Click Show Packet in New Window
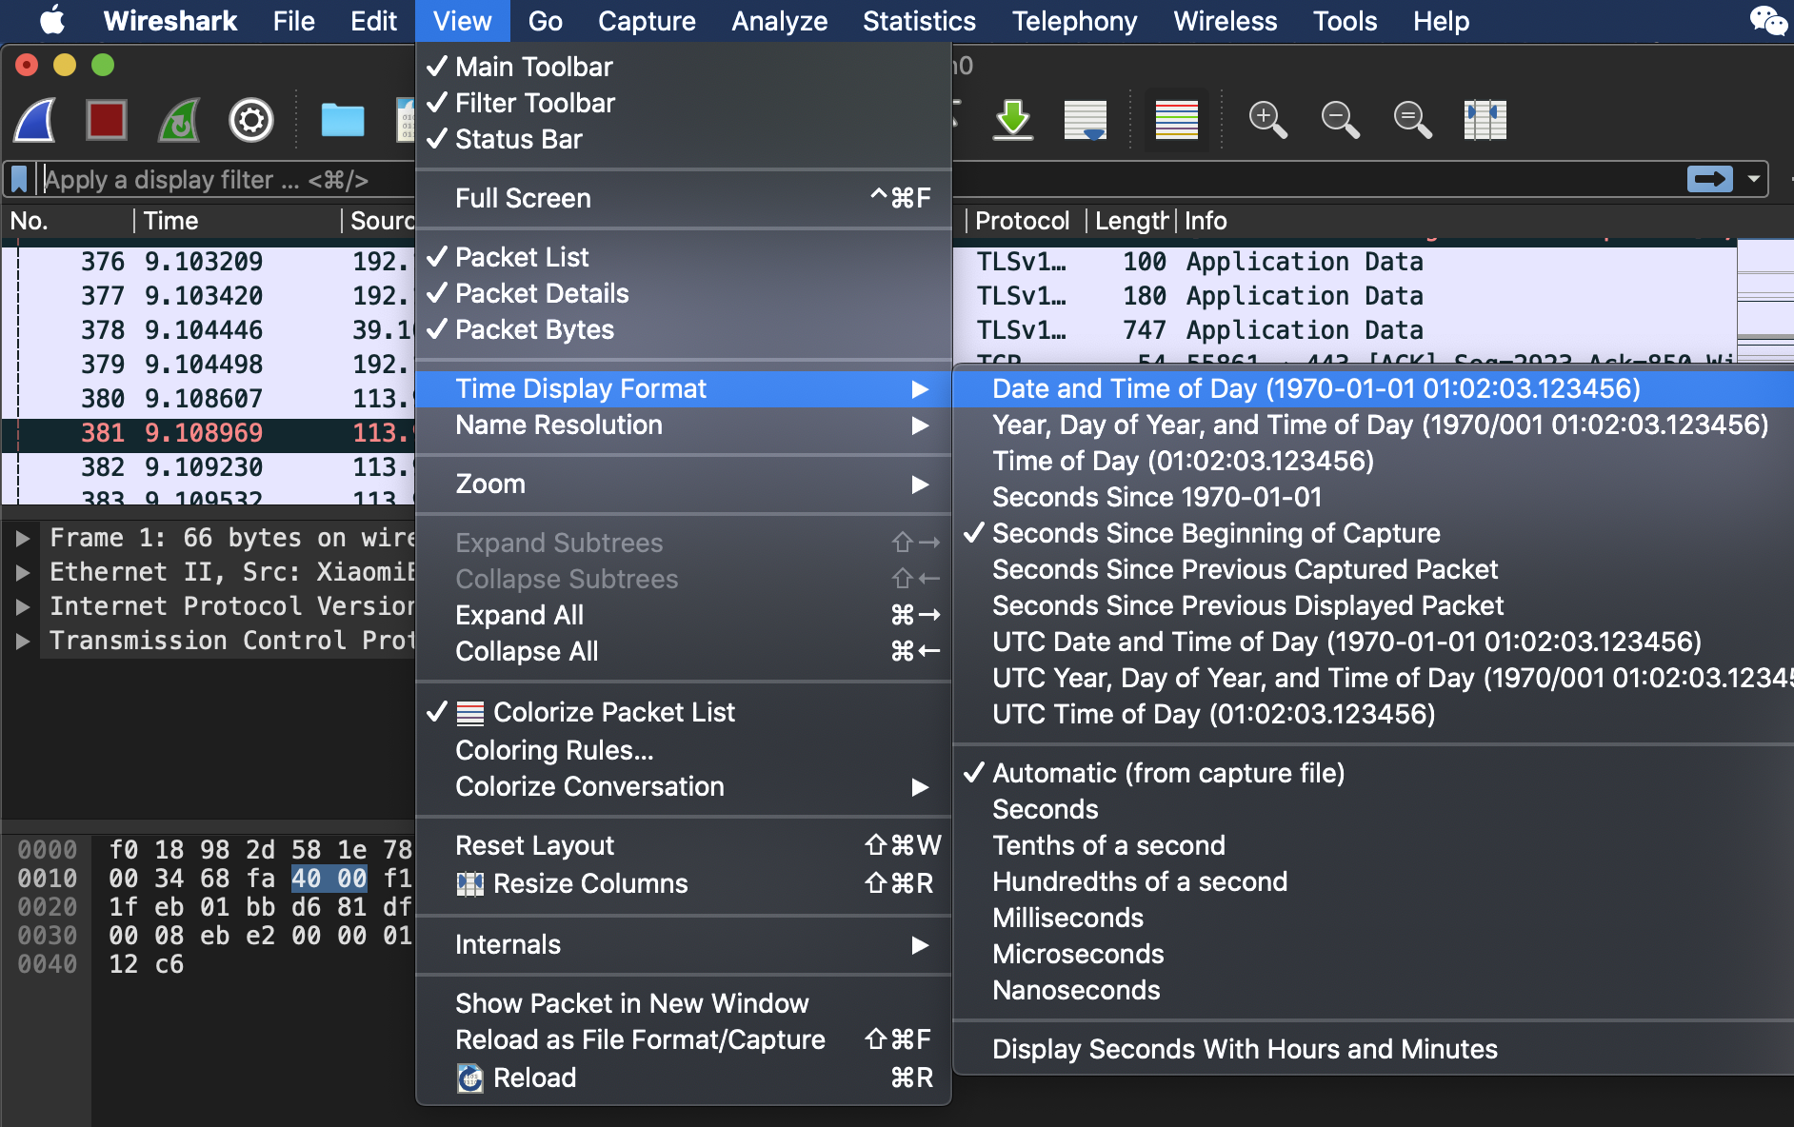 (x=684, y=1003)
